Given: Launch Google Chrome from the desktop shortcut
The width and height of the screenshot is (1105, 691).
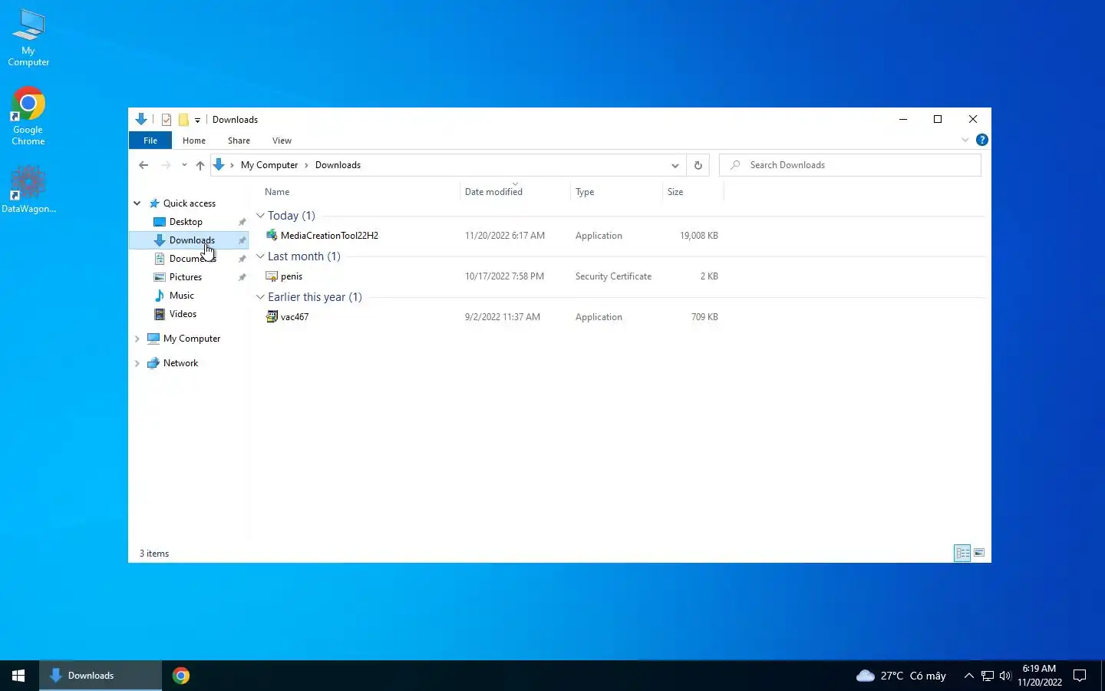Looking at the screenshot, I should (28, 117).
